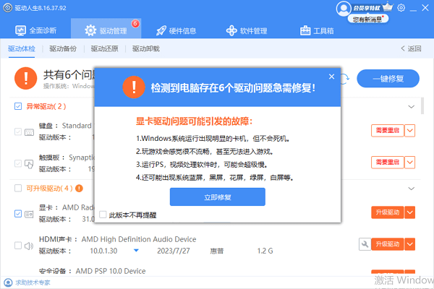Click the HDMI sound speaker icon
The image size is (434, 289).
coord(29,246)
